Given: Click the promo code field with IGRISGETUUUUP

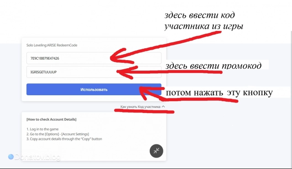Looking at the screenshot, I should pos(94,72).
